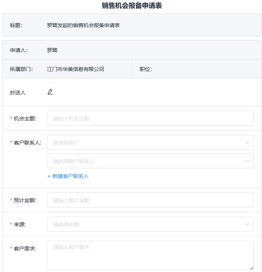Click inside the 请输入客户需求 text area
This screenshot has width=262, height=272.
pyautogui.click(x=150, y=256)
